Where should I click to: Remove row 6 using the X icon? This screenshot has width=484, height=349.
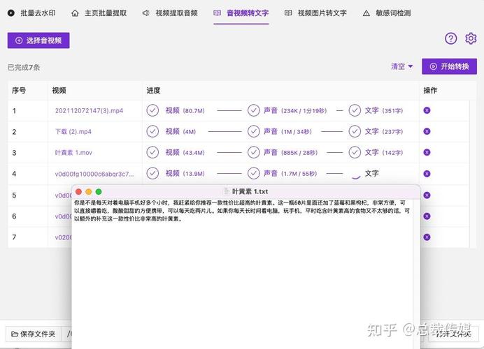click(427, 216)
